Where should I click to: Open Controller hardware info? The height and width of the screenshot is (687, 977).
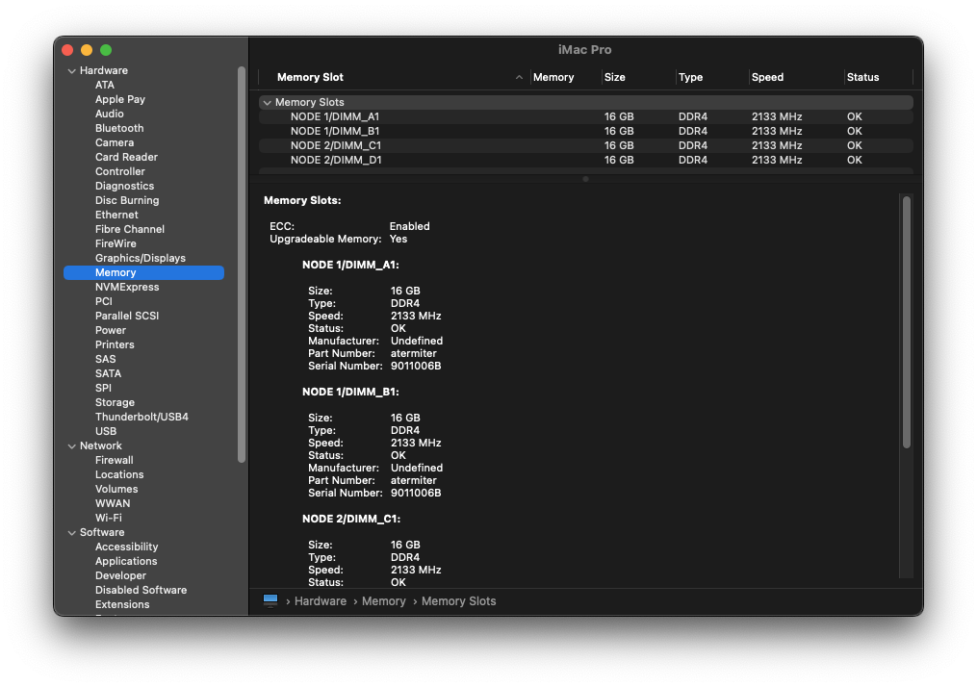(120, 171)
